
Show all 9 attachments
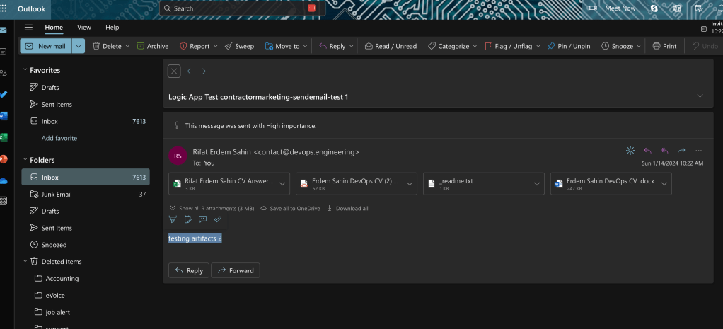pyautogui.click(x=212, y=208)
